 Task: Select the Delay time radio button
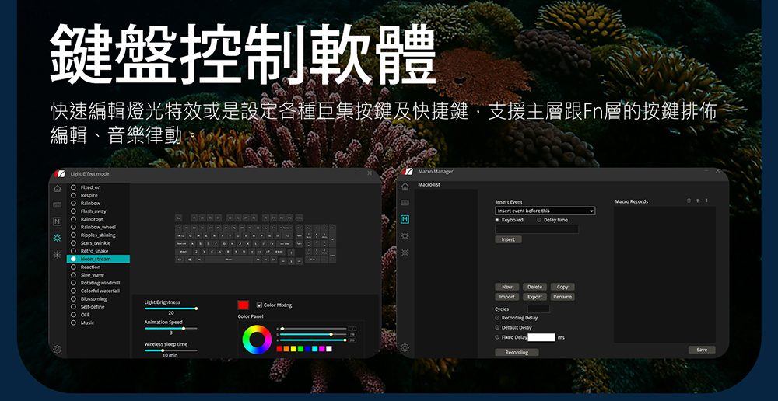click(539, 220)
